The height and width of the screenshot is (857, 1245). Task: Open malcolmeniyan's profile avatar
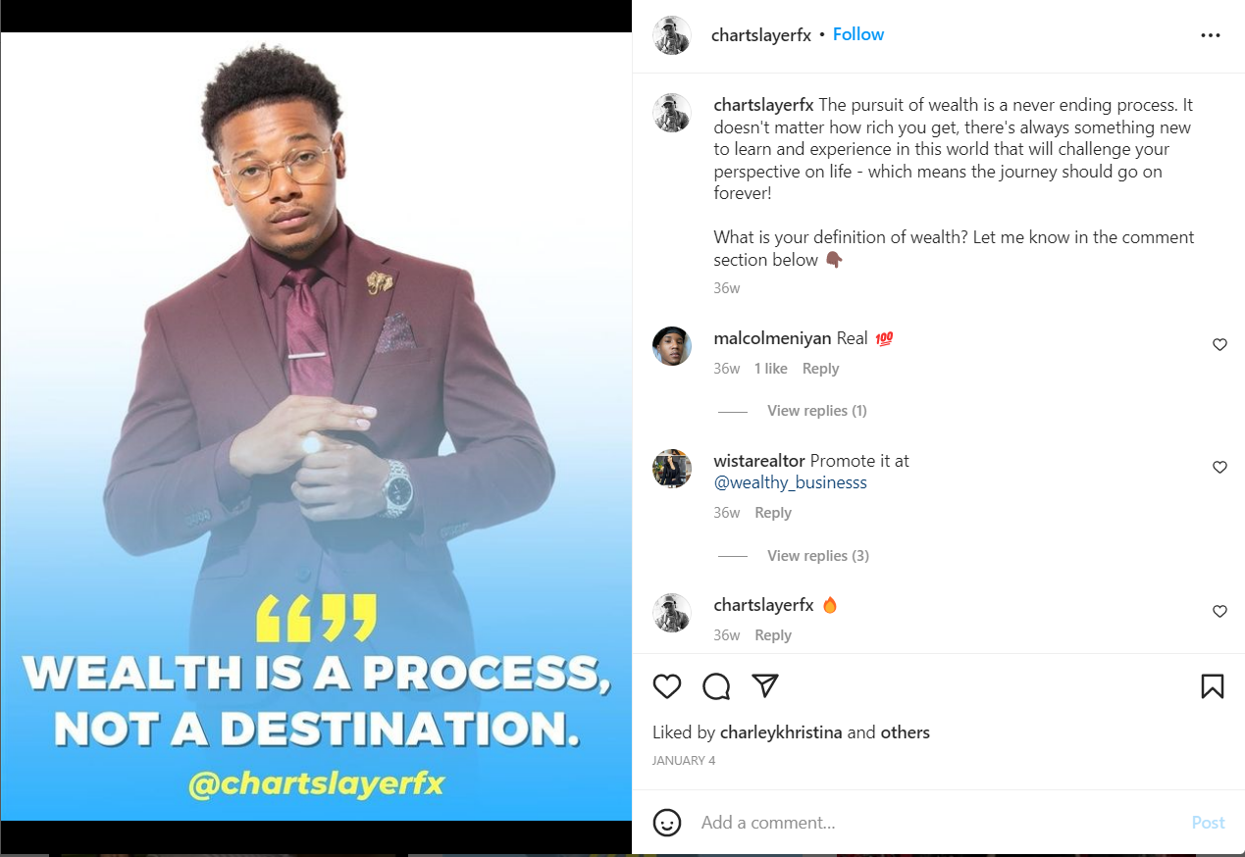click(672, 346)
